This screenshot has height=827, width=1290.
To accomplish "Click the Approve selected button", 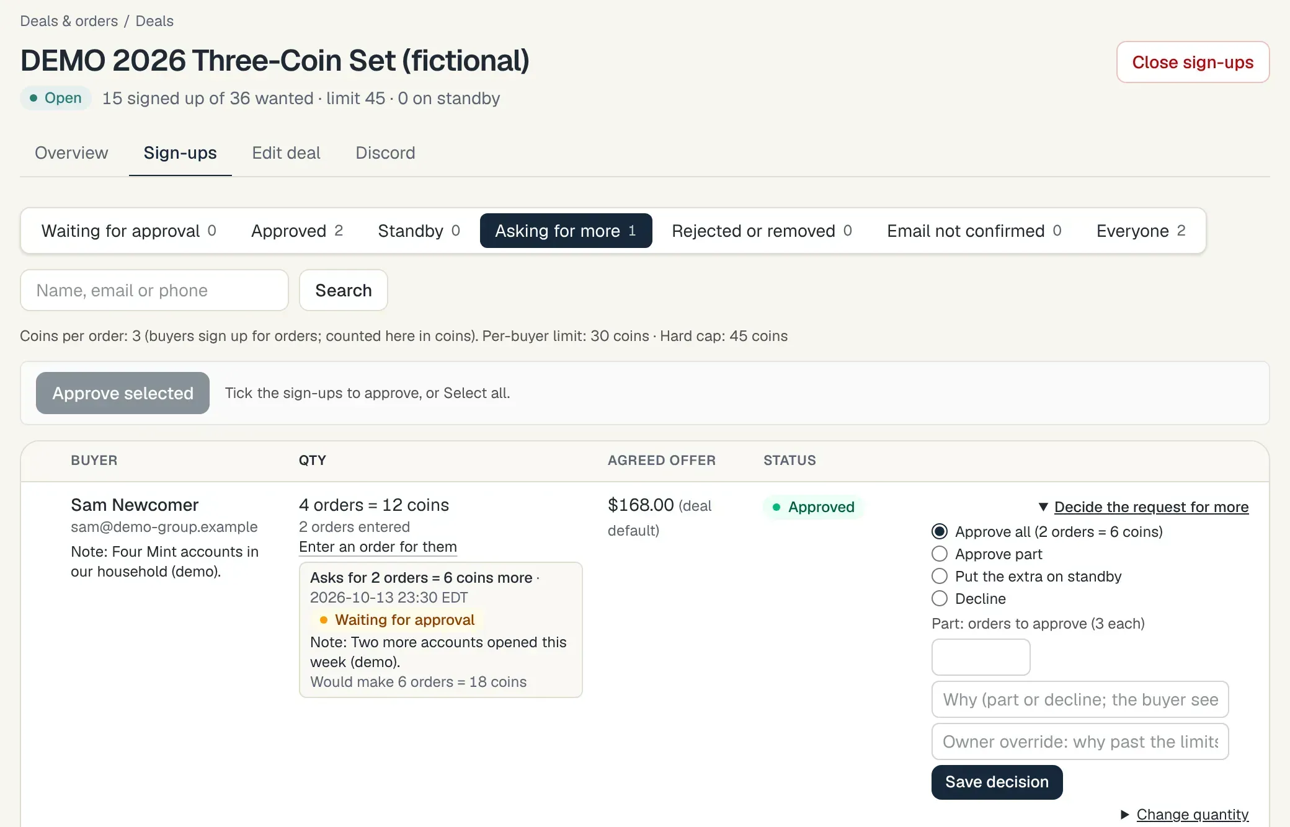I will [x=123, y=393].
